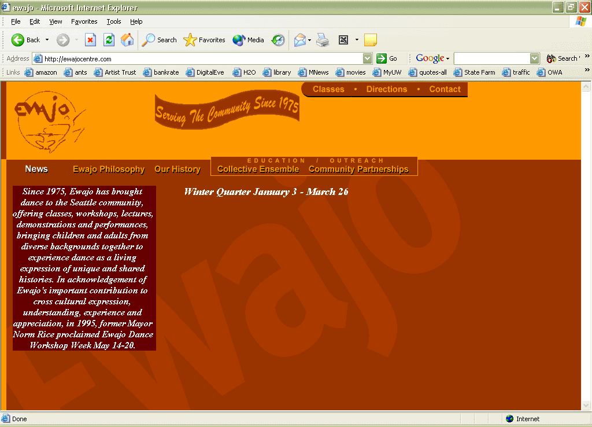Viewport: 592px width, 427px height.
Task: Click into the Google toolbar search box
Action: point(492,58)
